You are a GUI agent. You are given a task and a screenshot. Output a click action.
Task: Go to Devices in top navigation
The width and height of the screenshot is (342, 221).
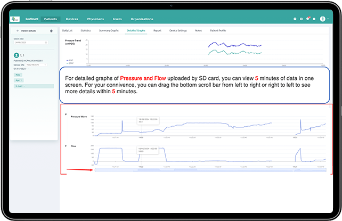tap(71, 19)
